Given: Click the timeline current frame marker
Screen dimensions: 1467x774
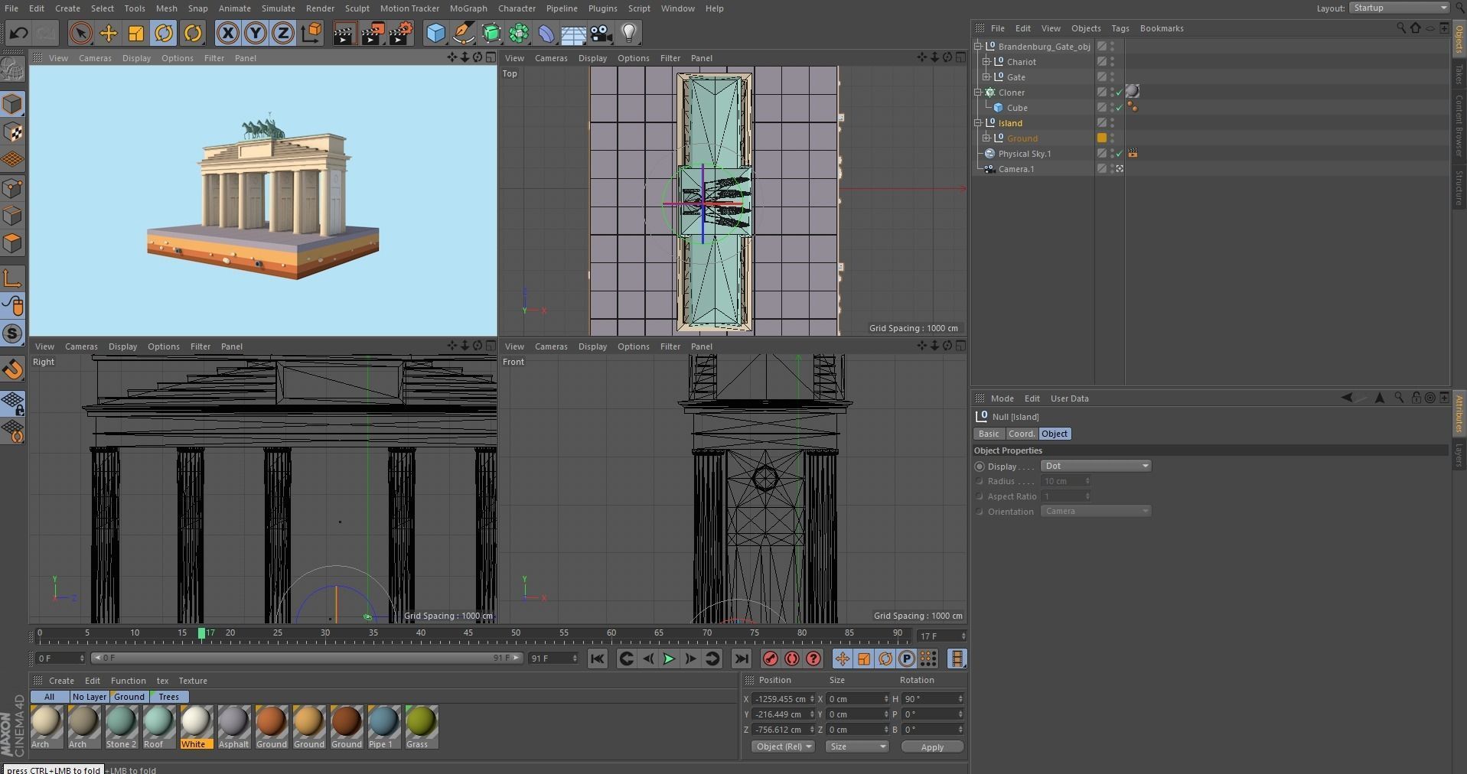Looking at the screenshot, I should pyautogui.click(x=201, y=633).
